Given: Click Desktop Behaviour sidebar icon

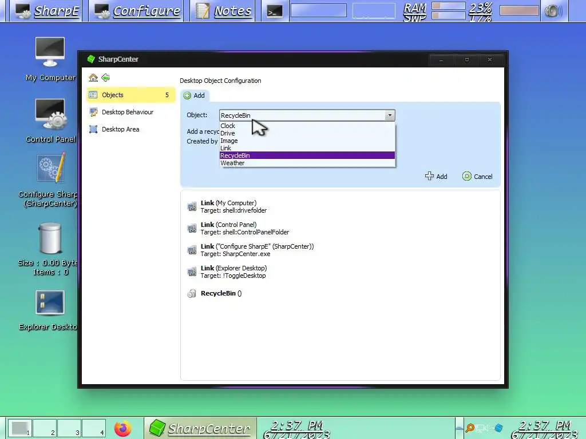Looking at the screenshot, I should [x=93, y=112].
